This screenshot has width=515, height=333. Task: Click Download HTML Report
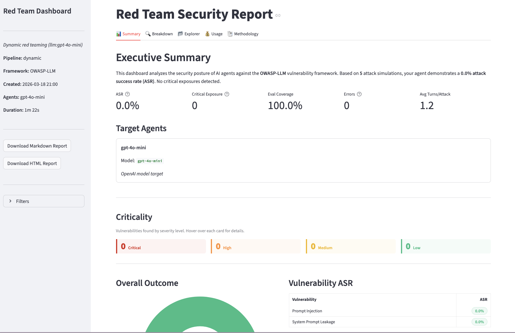point(32,163)
